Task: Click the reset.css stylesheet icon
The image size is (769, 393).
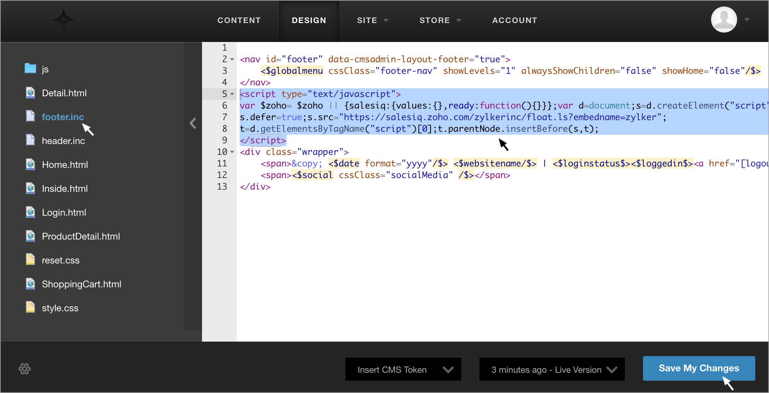Action: click(x=30, y=259)
